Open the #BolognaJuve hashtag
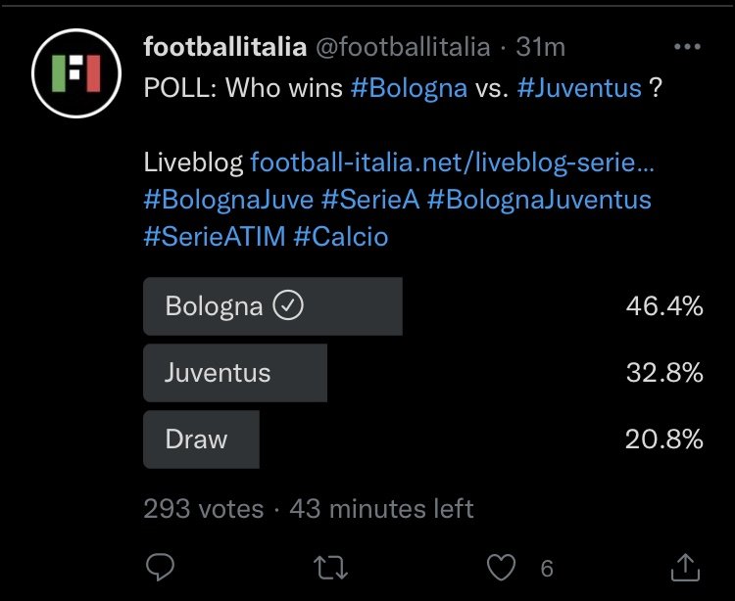This screenshot has width=735, height=601. (228, 200)
